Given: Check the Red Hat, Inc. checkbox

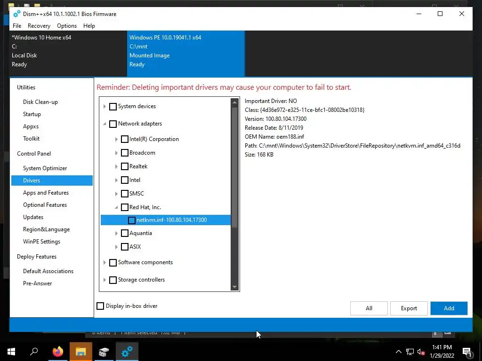Looking at the screenshot, I should tap(124, 207).
